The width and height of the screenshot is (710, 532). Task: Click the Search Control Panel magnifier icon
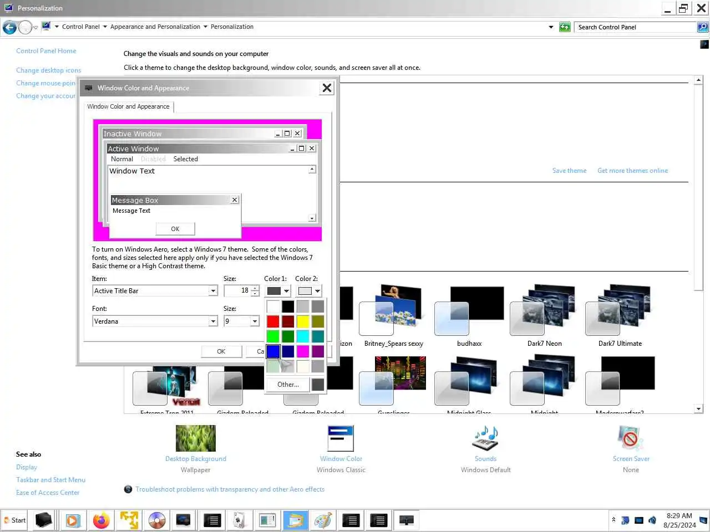coord(702,27)
